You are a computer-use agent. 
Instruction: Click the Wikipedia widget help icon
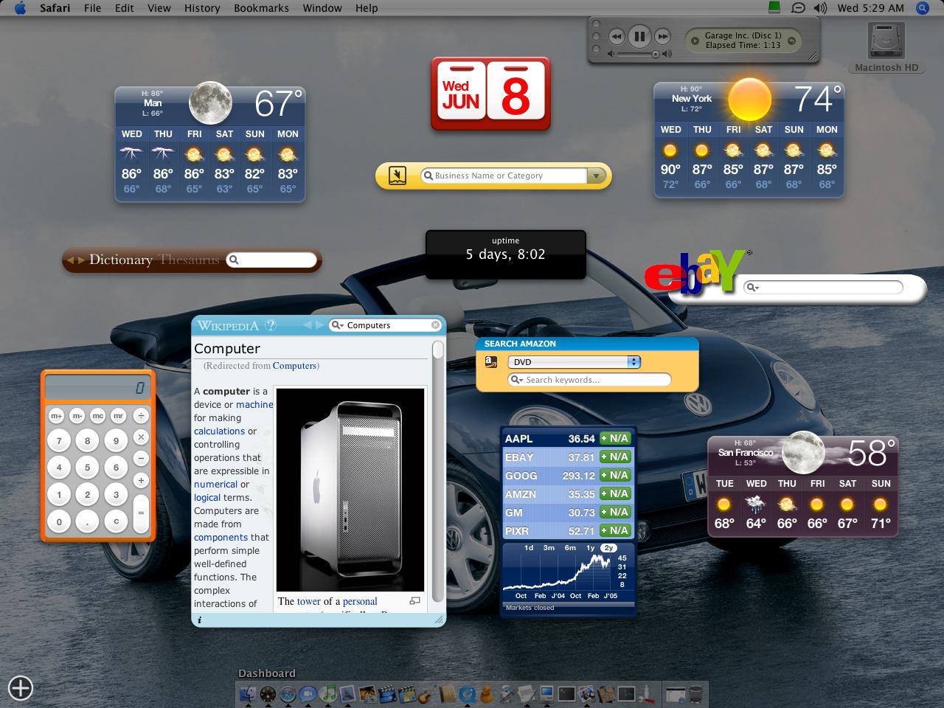coord(271,325)
